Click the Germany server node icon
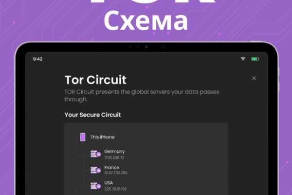Image resolution: width=292 pixels, height=195 pixels. pyautogui.click(x=95, y=154)
